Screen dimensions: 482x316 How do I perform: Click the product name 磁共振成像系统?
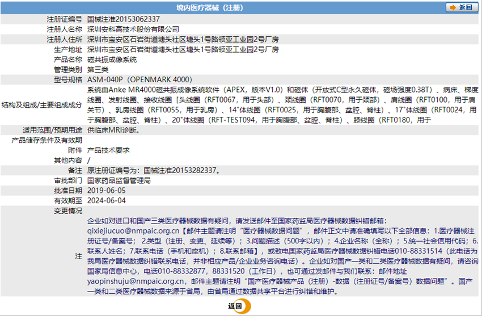click(x=112, y=60)
